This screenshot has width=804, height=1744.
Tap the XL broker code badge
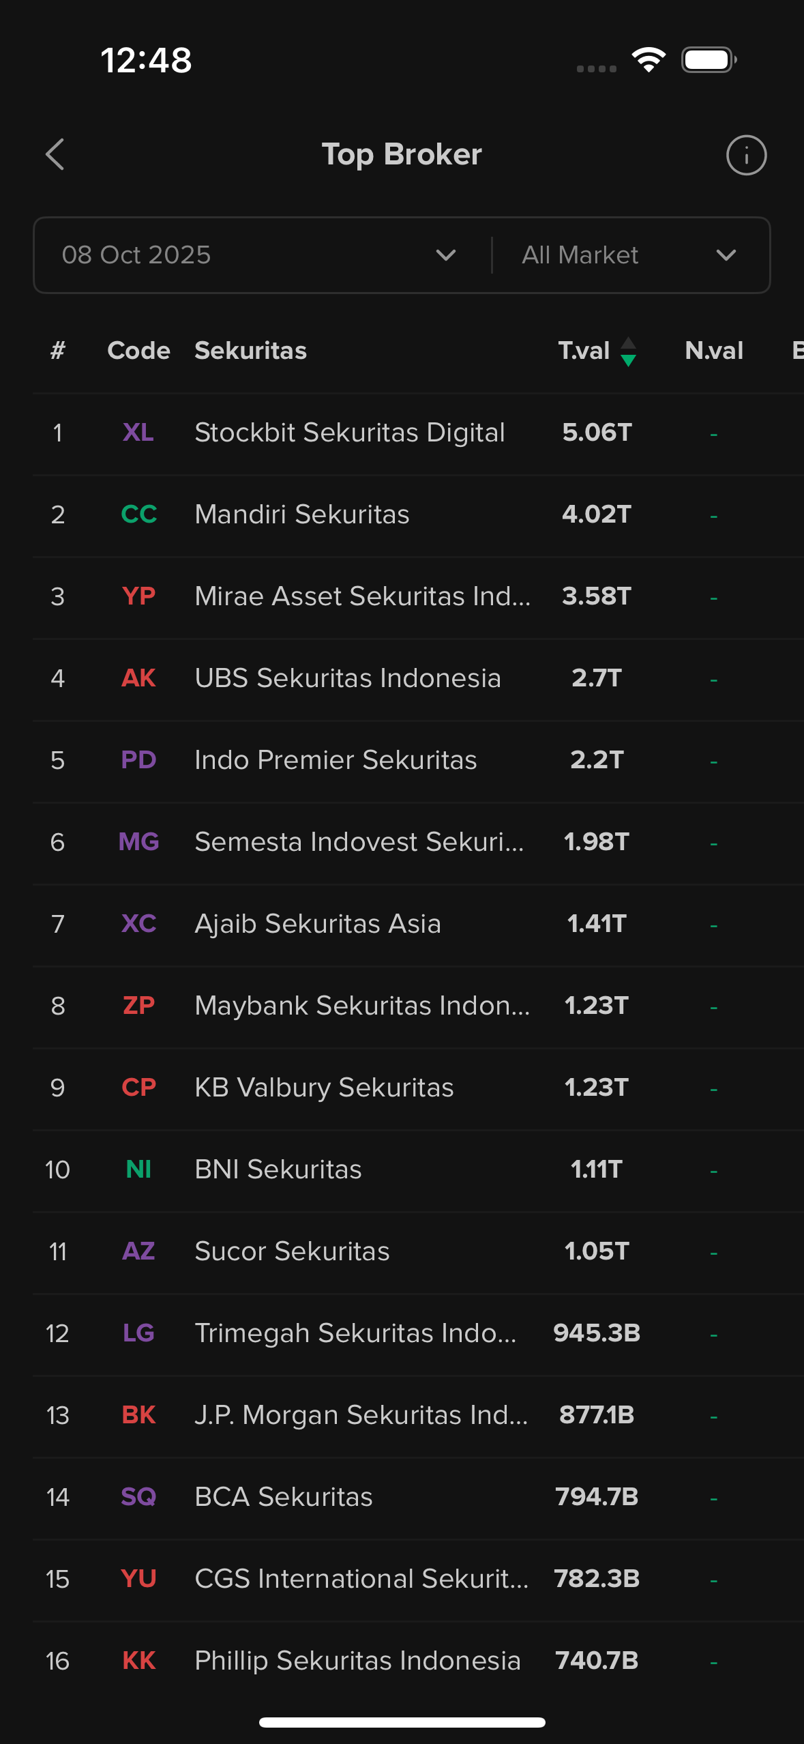[x=138, y=433]
